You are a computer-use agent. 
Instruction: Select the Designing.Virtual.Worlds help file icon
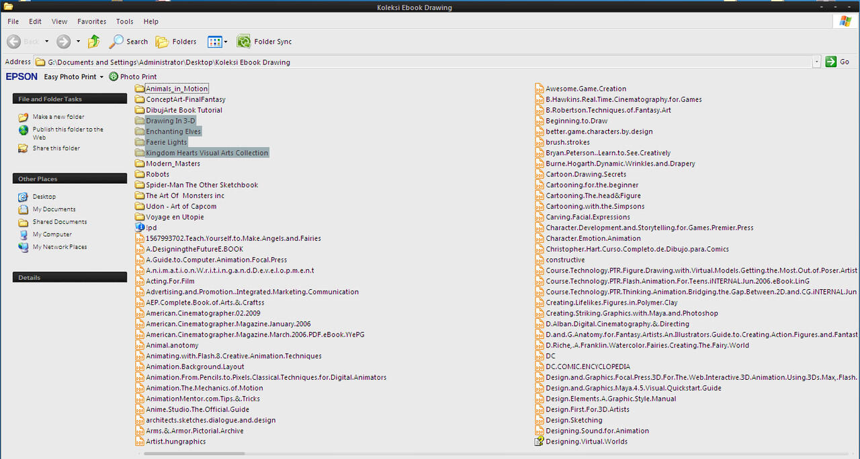(x=539, y=442)
